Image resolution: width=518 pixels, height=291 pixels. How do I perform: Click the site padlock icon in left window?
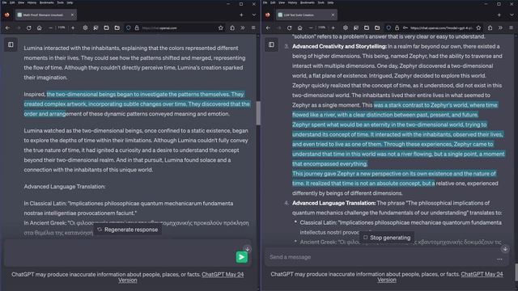(137, 28)
